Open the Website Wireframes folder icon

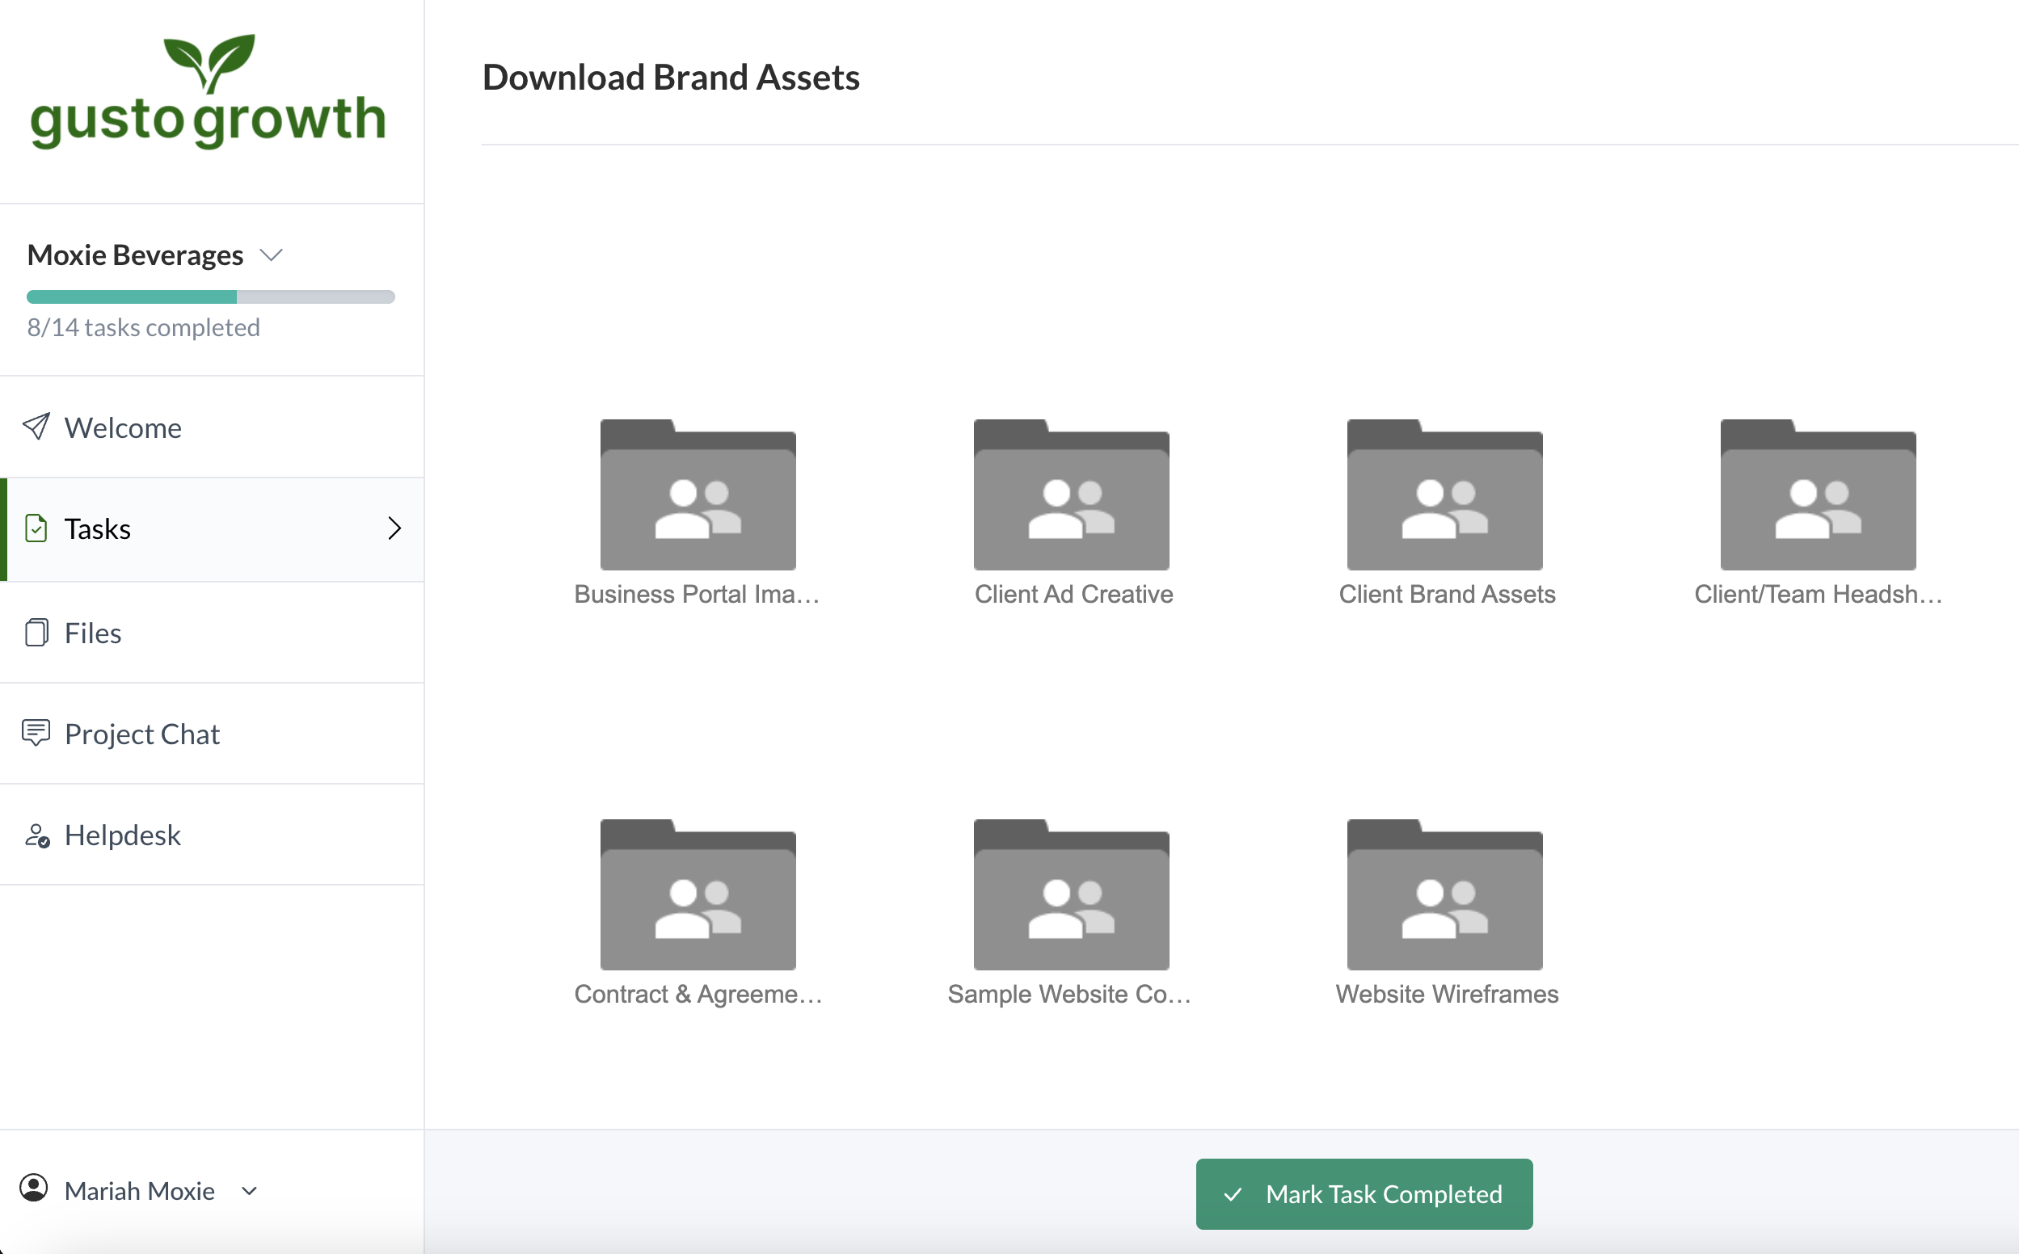(x=1444, y=896)
